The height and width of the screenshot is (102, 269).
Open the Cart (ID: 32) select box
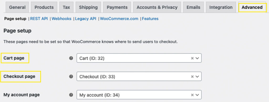click(x=139, y=58)
